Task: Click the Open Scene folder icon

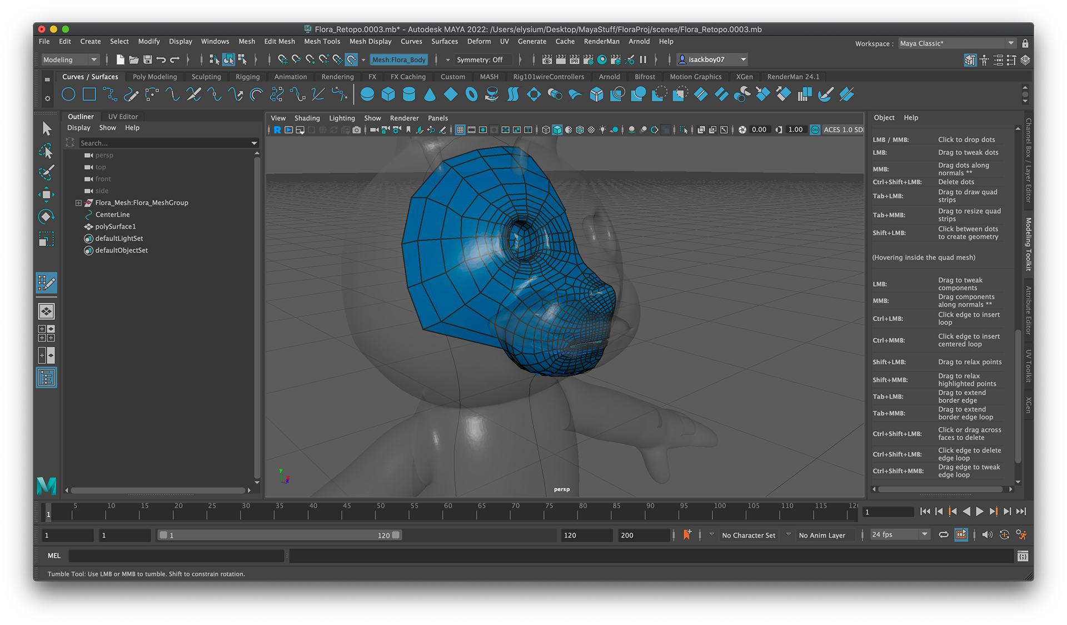Action: point(134,59)
